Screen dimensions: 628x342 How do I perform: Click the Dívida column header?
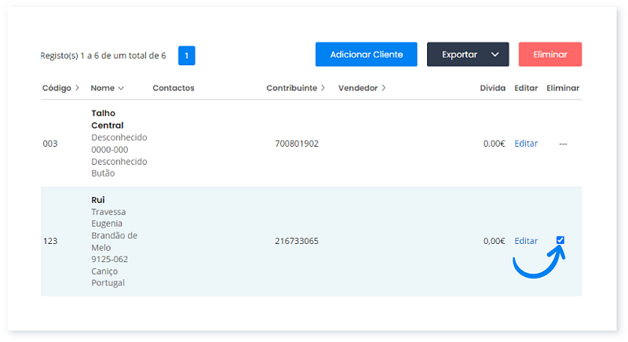coord(492,88)
